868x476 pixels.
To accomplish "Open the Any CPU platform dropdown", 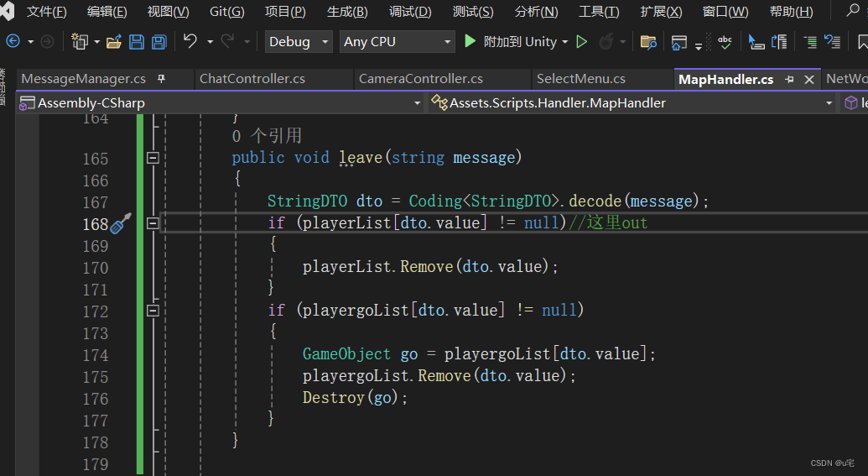I will pyautogui.click(x=397, y=42).
